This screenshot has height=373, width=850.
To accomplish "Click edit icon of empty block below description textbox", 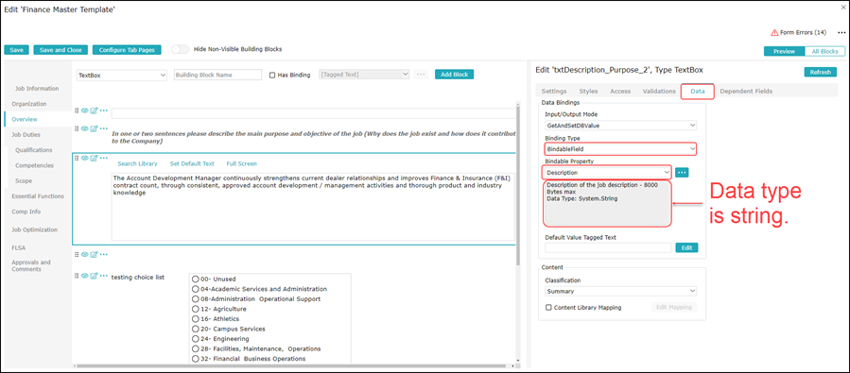I will 94,254.
